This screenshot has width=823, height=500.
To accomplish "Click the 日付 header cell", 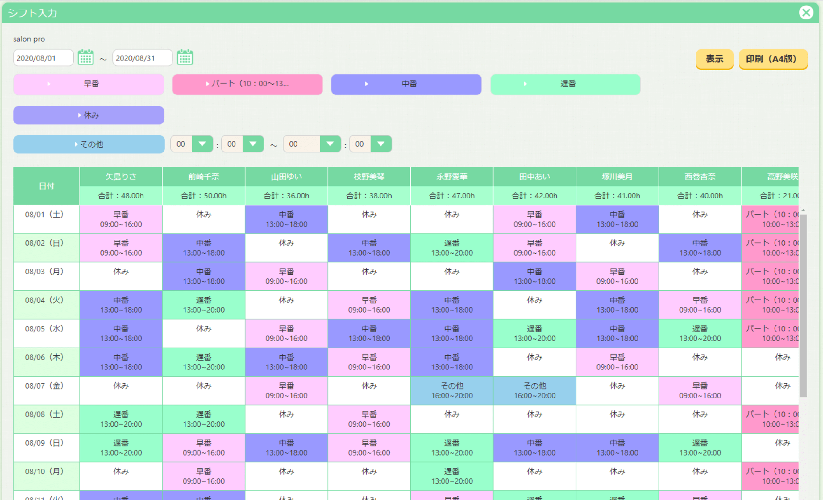I will point(46,186).
